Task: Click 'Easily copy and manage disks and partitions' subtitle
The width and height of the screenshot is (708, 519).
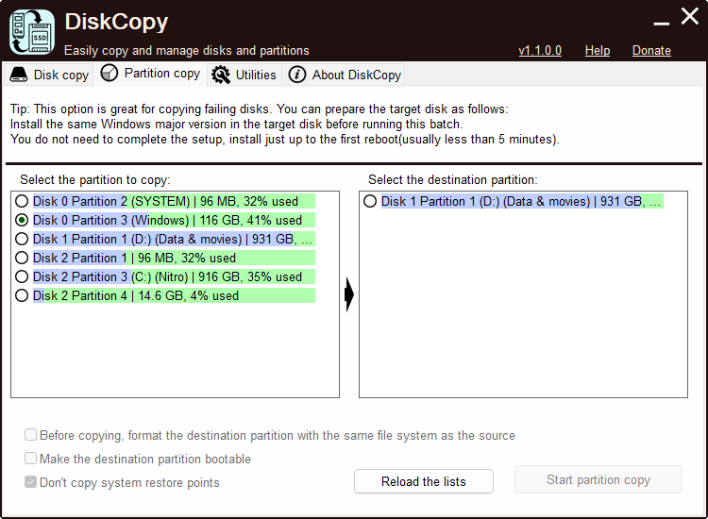Action: tap(187, 51)
